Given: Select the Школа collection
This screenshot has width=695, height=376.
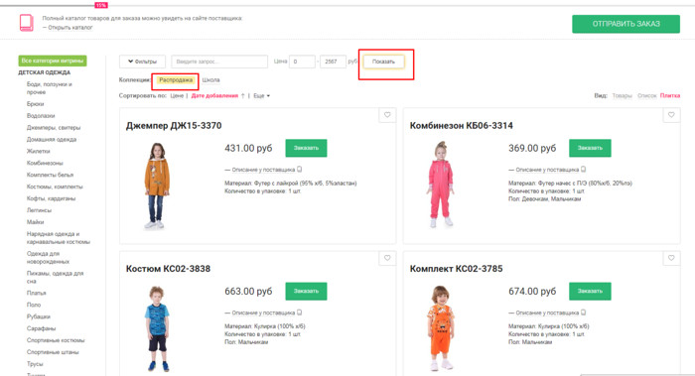Looking at the screenshot, I should (210, 80).
